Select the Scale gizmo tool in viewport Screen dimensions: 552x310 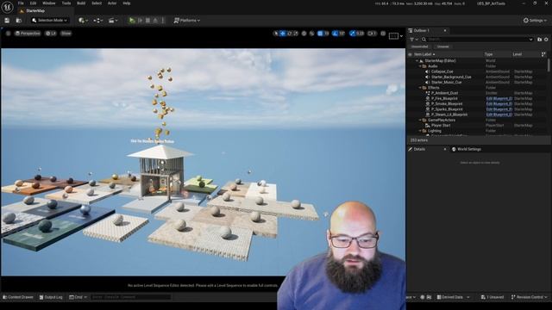(x=295, y=34)
